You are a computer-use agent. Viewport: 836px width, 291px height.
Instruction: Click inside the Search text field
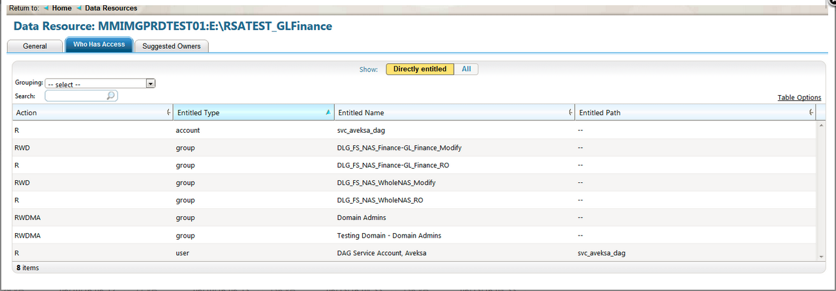click(x=75, y=96)
